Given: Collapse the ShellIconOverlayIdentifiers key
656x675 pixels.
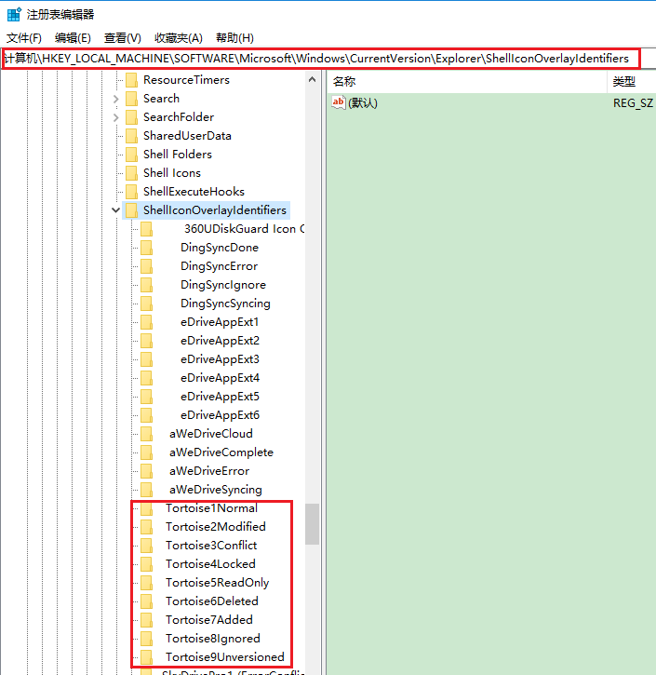Looking at the screenshot, I should pos(115,210).
